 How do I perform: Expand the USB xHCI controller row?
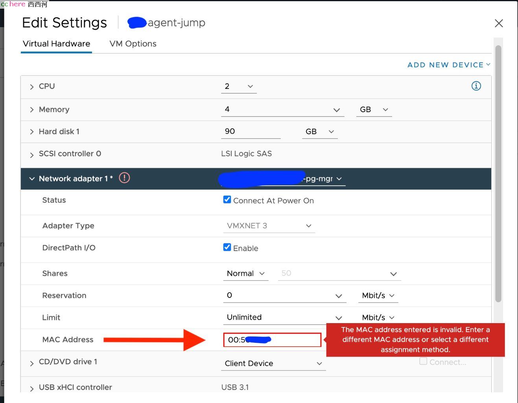coord(32,389)
